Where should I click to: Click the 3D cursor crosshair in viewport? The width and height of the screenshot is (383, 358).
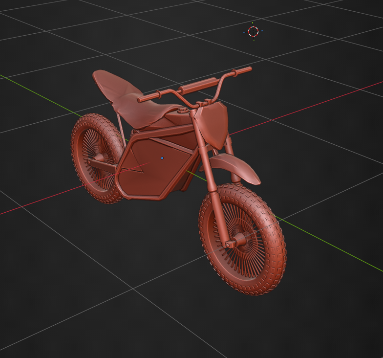tap(253, 31)
